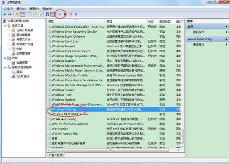230x164 pixels.
Task: Select 设备管理器 in the left tree
Action: coord(23,53)
